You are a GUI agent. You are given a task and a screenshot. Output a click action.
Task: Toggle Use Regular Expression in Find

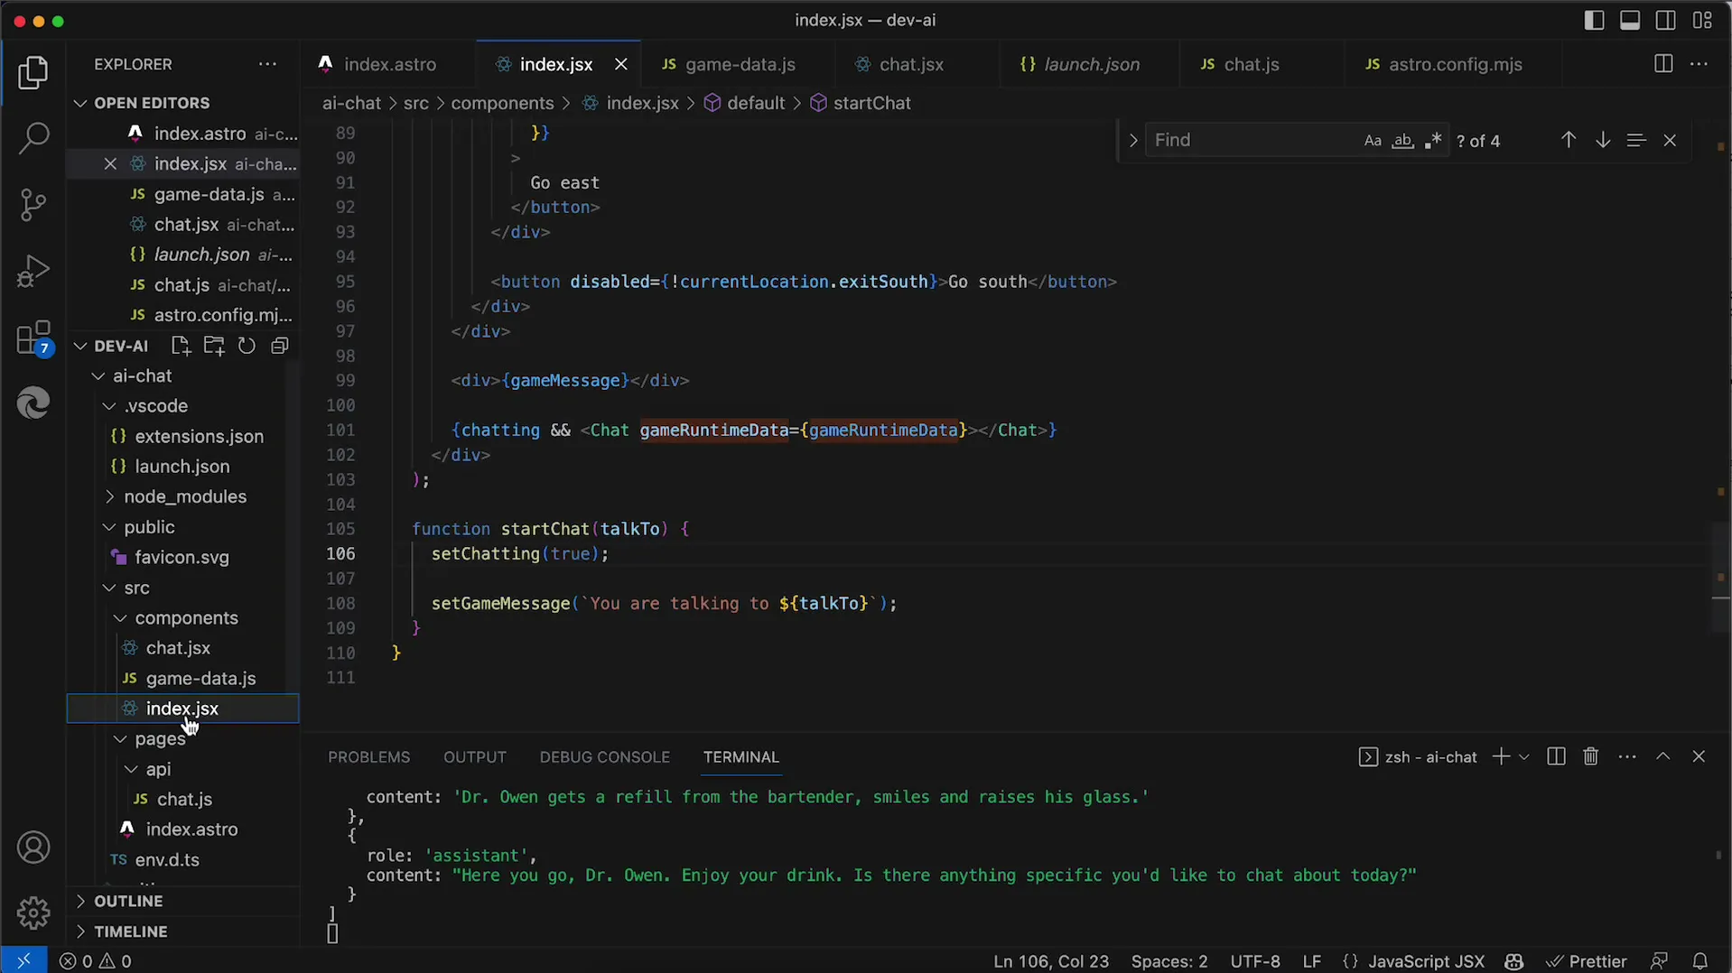coord(1433,141)
